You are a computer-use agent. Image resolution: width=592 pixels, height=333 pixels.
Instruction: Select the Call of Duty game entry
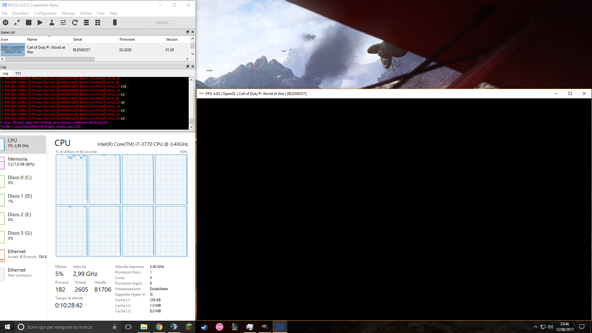[46, 50]
